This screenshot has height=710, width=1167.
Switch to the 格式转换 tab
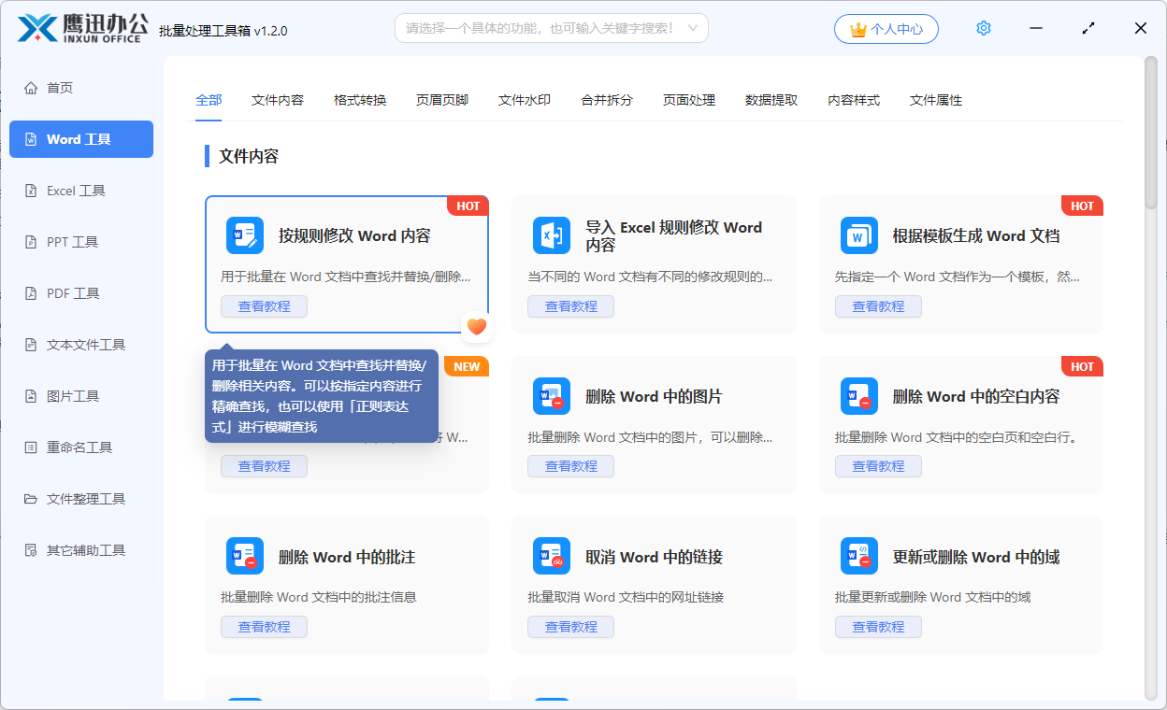[x=359, y=100]
